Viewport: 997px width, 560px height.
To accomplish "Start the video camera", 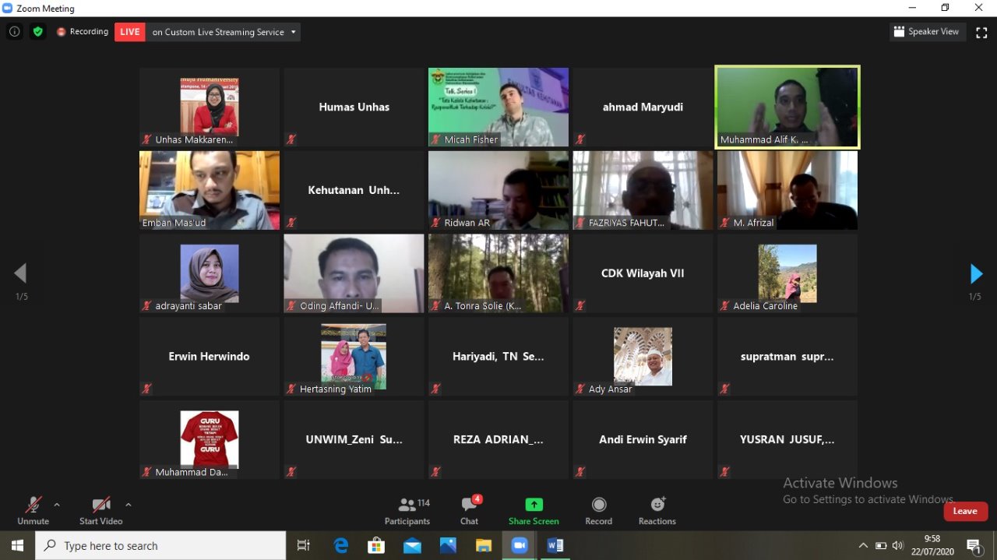I will (x=100, y=510).
